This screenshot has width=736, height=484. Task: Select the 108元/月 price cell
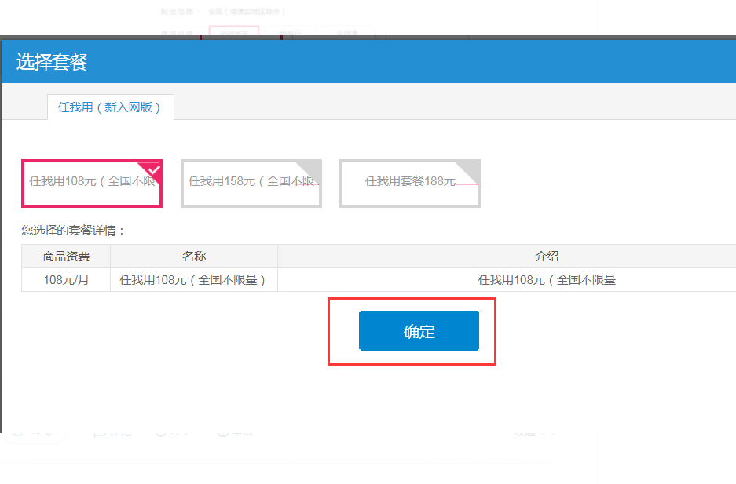coord(66,280)
